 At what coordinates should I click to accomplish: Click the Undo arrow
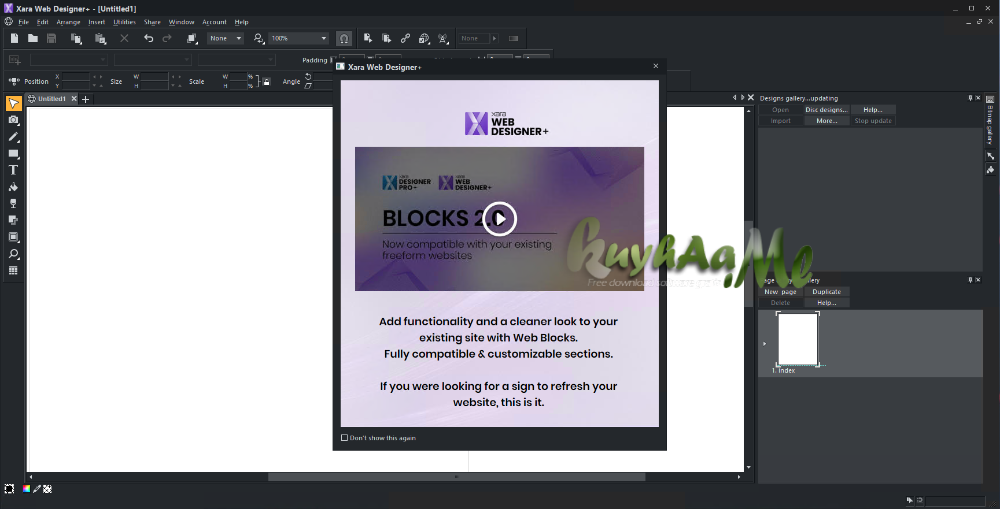tap(149, 38)
